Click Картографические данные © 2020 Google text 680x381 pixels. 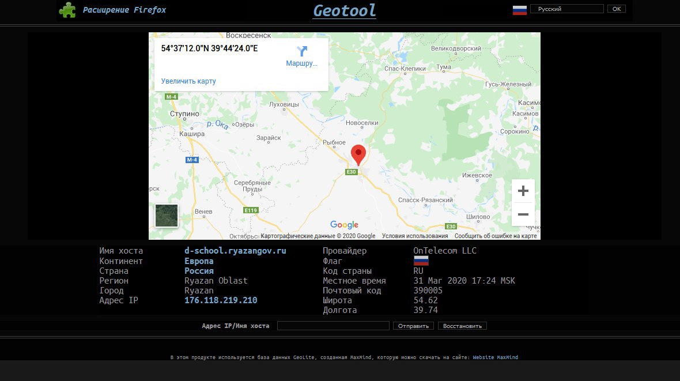pyautogui.click(x=318, y=236)
